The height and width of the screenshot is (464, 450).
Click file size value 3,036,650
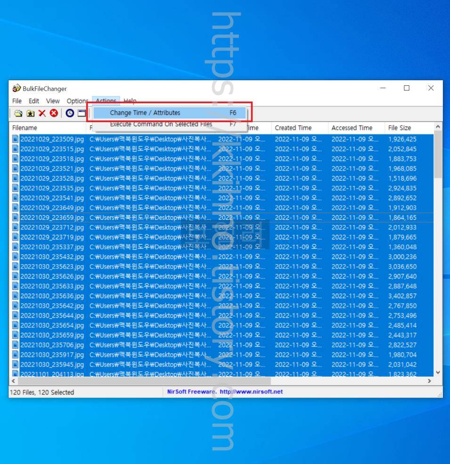click(x=402, y=266)
